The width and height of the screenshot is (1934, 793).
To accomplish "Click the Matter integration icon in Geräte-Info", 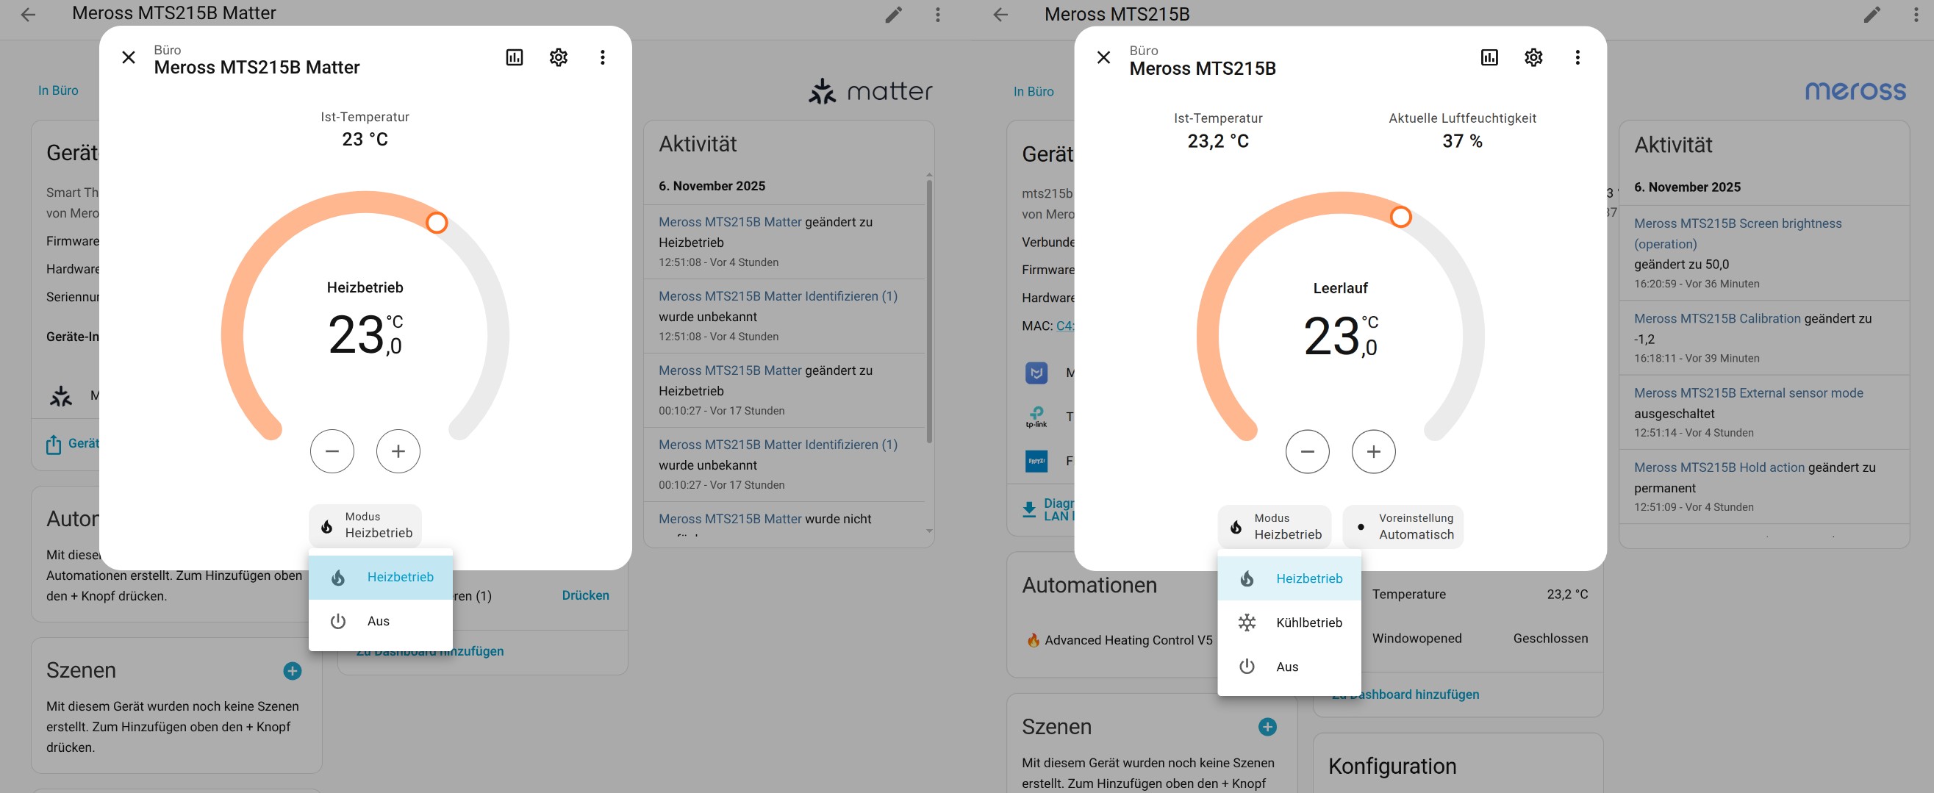I will 61,395.
